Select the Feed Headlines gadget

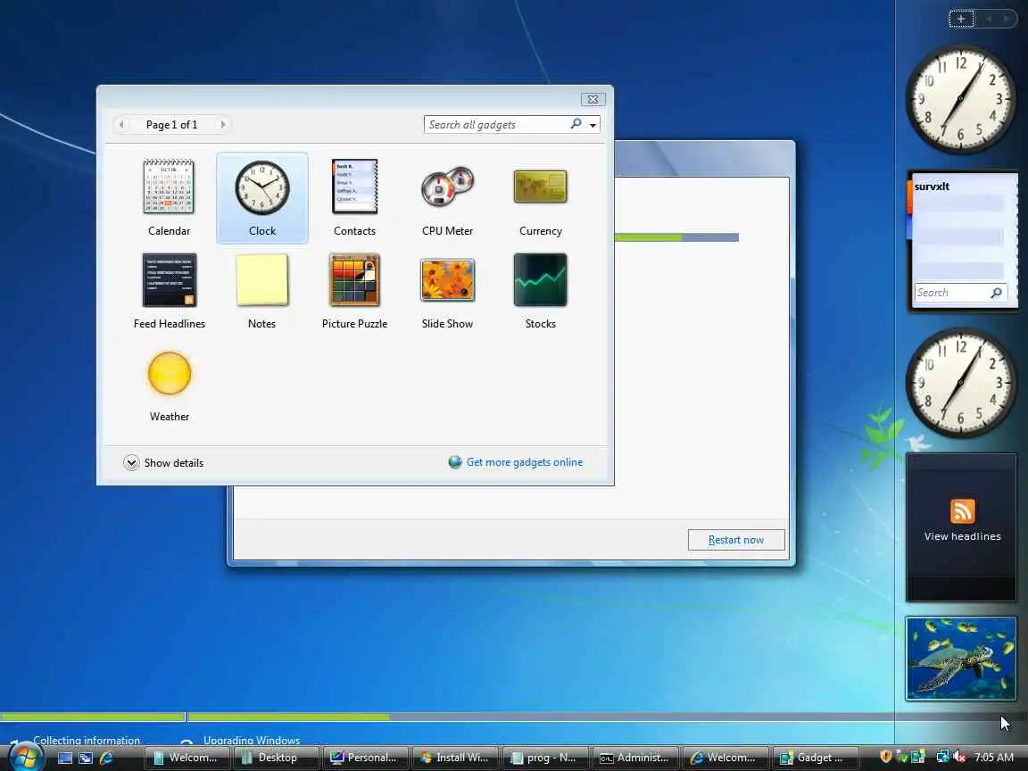tap(170, 290)
